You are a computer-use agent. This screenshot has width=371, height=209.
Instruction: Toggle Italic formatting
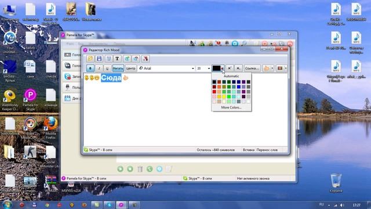point(99,69)
